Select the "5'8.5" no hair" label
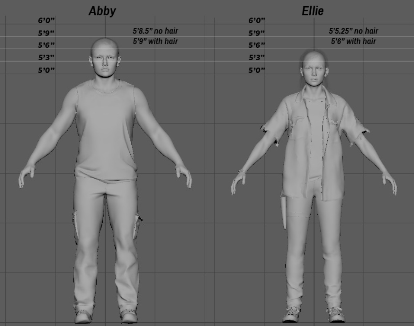The width and height of the screenshot is (414, 326). (155, 31)
